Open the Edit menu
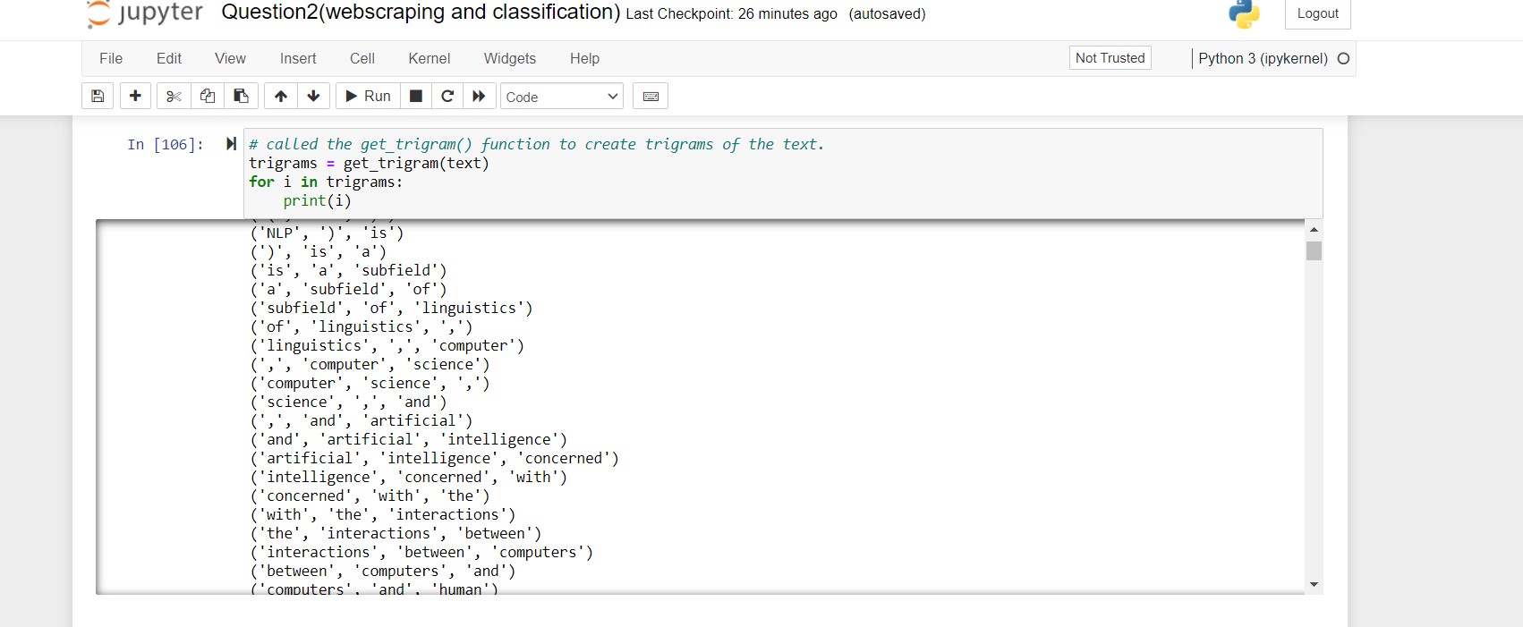1523x627 pixels. tap(169, 58)
